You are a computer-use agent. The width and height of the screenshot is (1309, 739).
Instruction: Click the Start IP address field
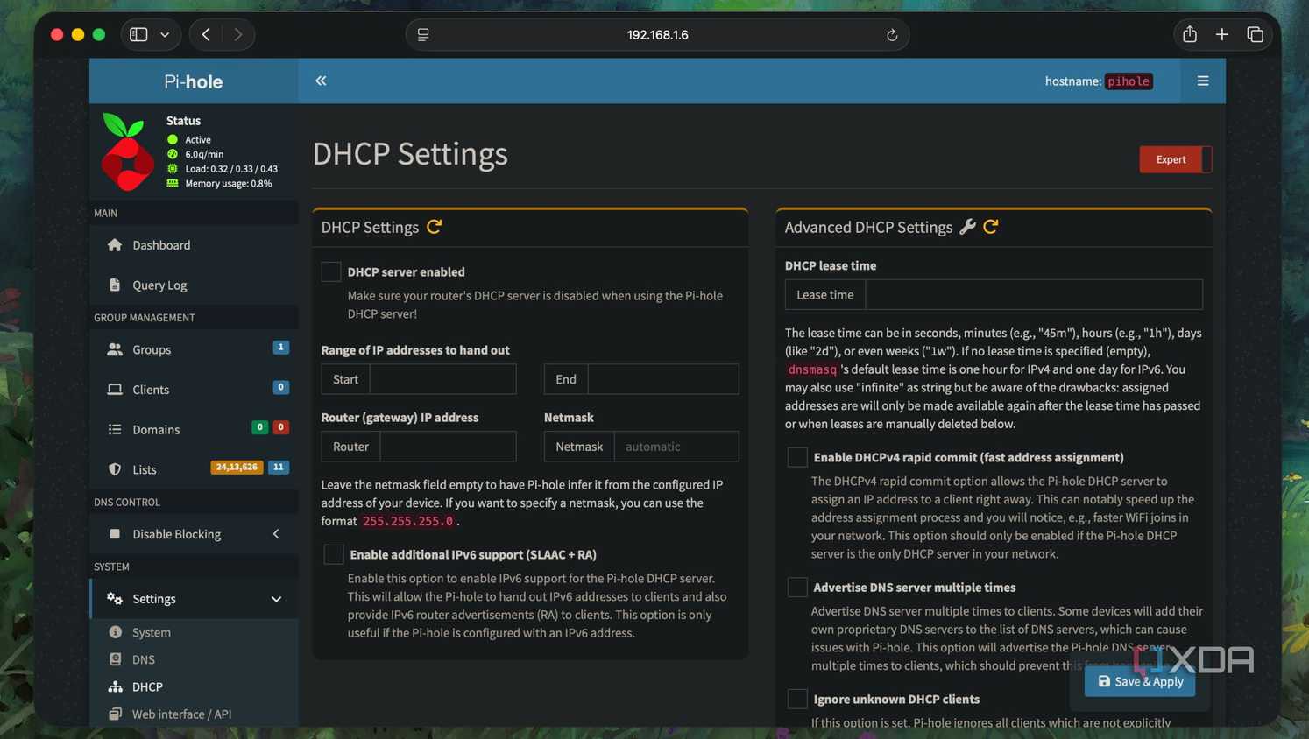[442, 379]
